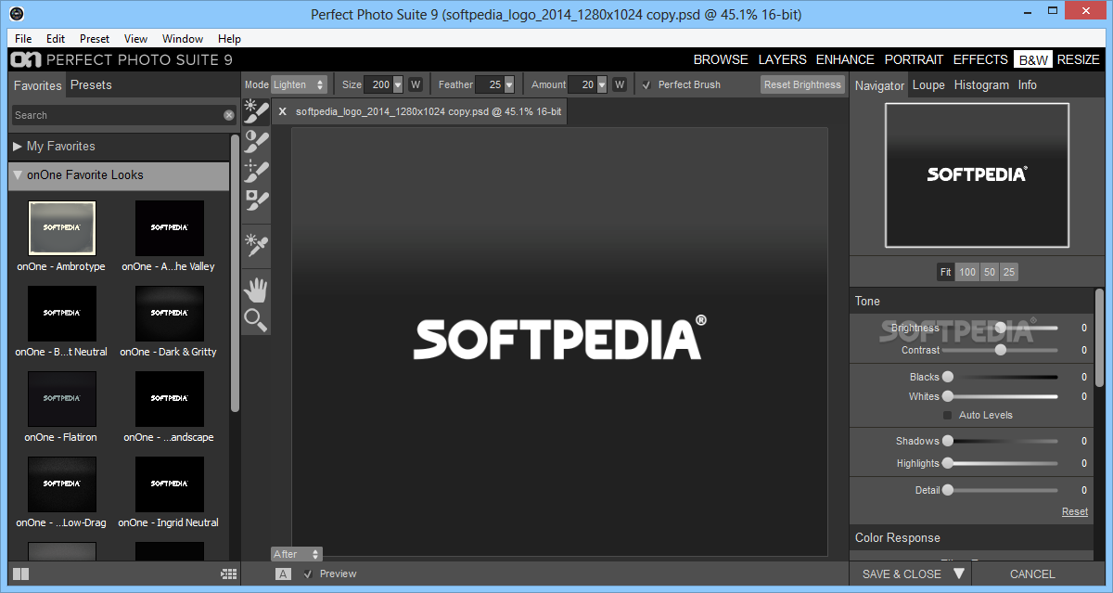Close the softpedia_logo document tab with X
The width and height of the screenshot is (1113, 593).
[x=283, y=111]
